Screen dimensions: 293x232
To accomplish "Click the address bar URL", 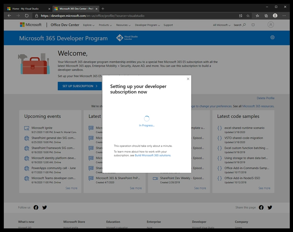I will click(93, 16).
